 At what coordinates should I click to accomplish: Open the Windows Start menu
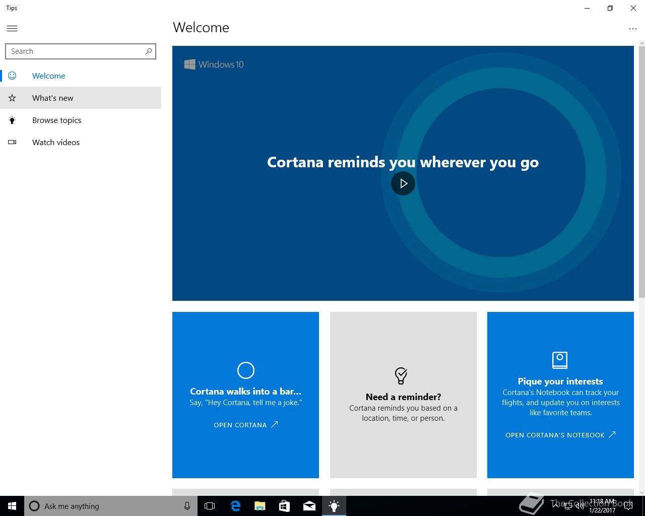pyautogui.click(x=12, y=506)
